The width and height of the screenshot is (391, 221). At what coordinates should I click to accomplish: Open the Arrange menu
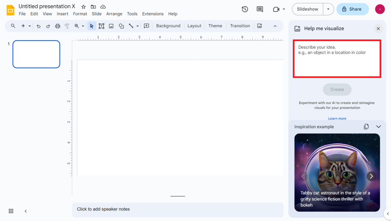114,14
